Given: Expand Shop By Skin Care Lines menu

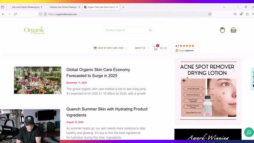Looking at the screenshot, I should [110, 48].
